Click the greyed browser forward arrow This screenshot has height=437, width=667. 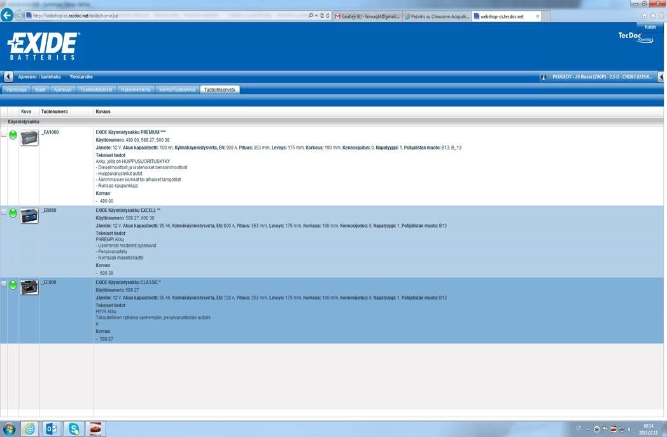[x=18, y=16]
